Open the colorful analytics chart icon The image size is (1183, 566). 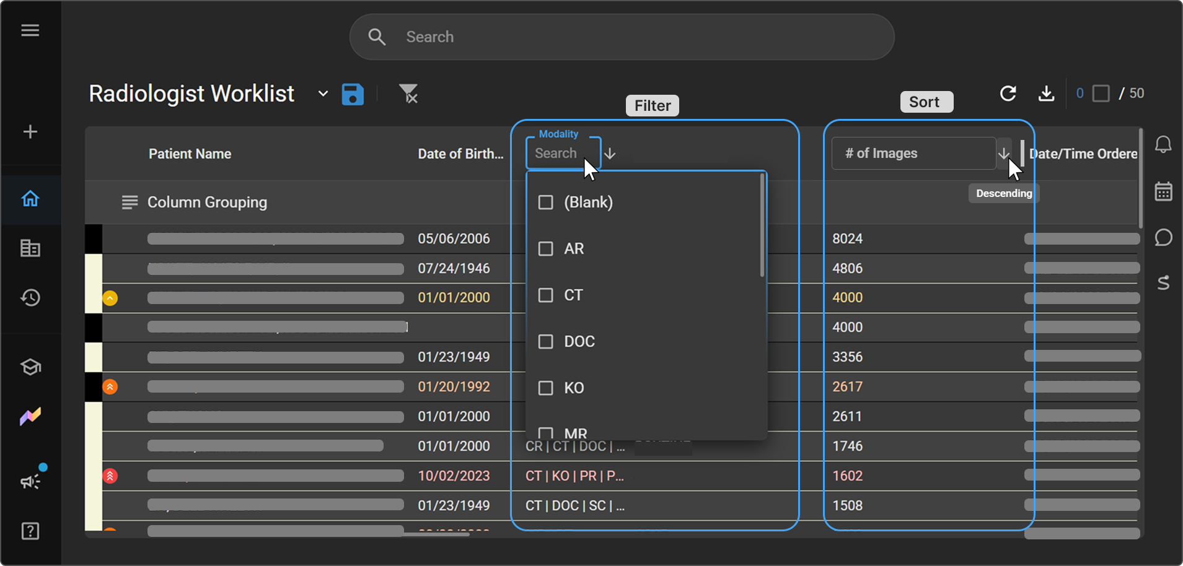point(30,417)
